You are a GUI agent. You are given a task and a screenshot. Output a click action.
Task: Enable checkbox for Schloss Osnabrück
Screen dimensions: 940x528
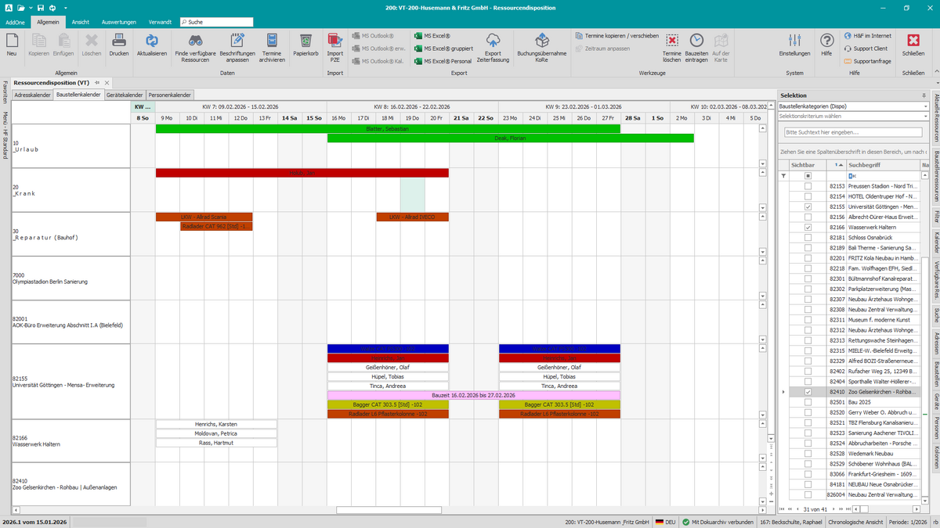click(x=808, y=237)
